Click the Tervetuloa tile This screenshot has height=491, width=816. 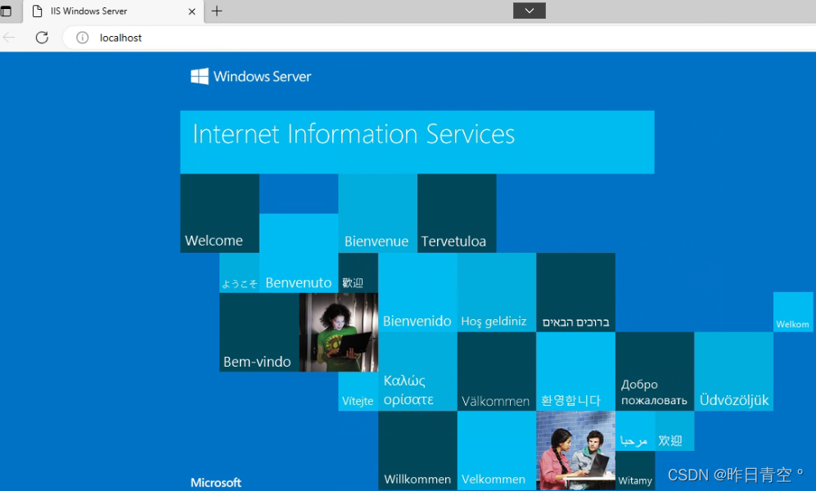pos(457,214)
